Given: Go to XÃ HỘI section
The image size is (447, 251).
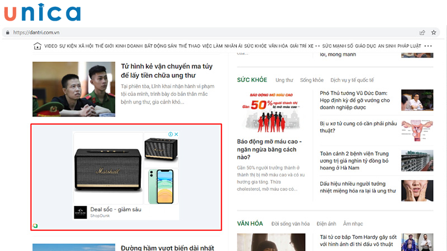Looking at the screenshot, I should click(x=86, y=46).
